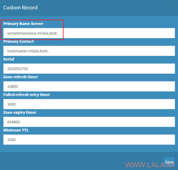The image size is (178, 170).
Task: Edit the Zone refresh timer value
Action: [89, 86]
